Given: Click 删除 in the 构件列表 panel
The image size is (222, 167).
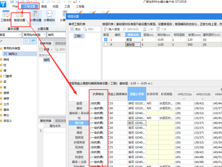Looking at the screenshot, I should point(60,49).
